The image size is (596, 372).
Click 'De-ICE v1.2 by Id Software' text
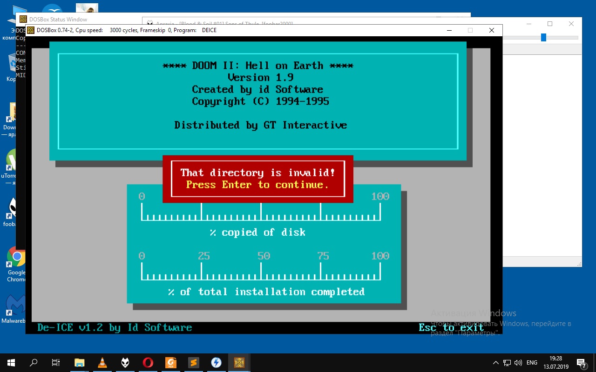click(115, 327)
